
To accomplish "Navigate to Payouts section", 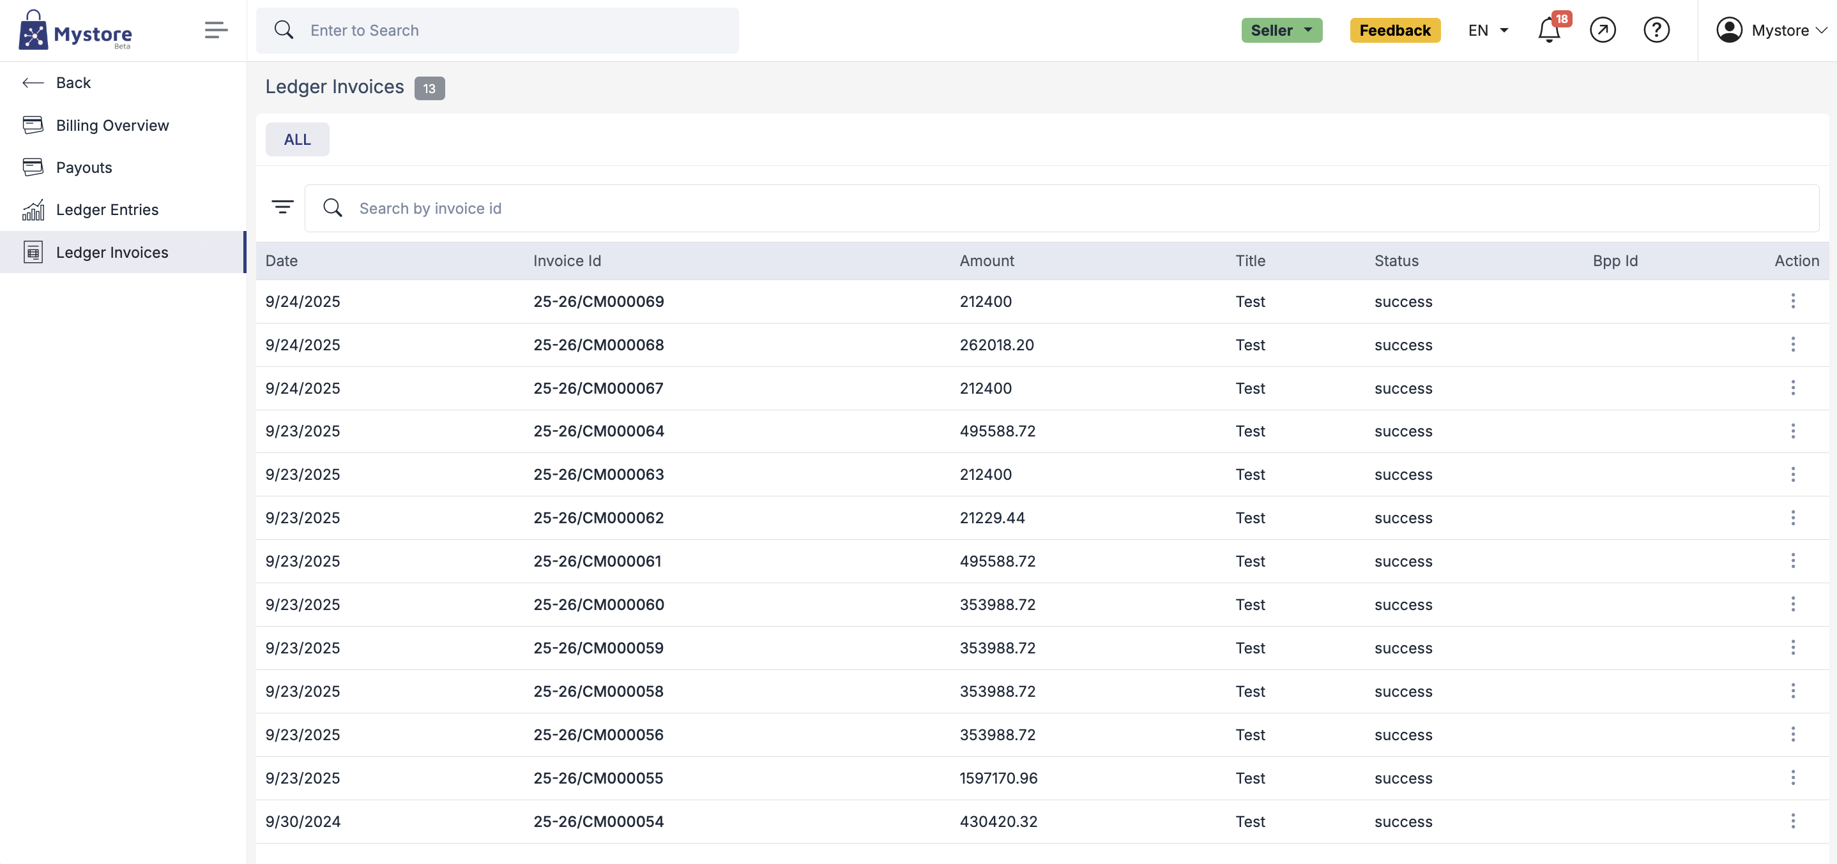I will pos(84,167).
